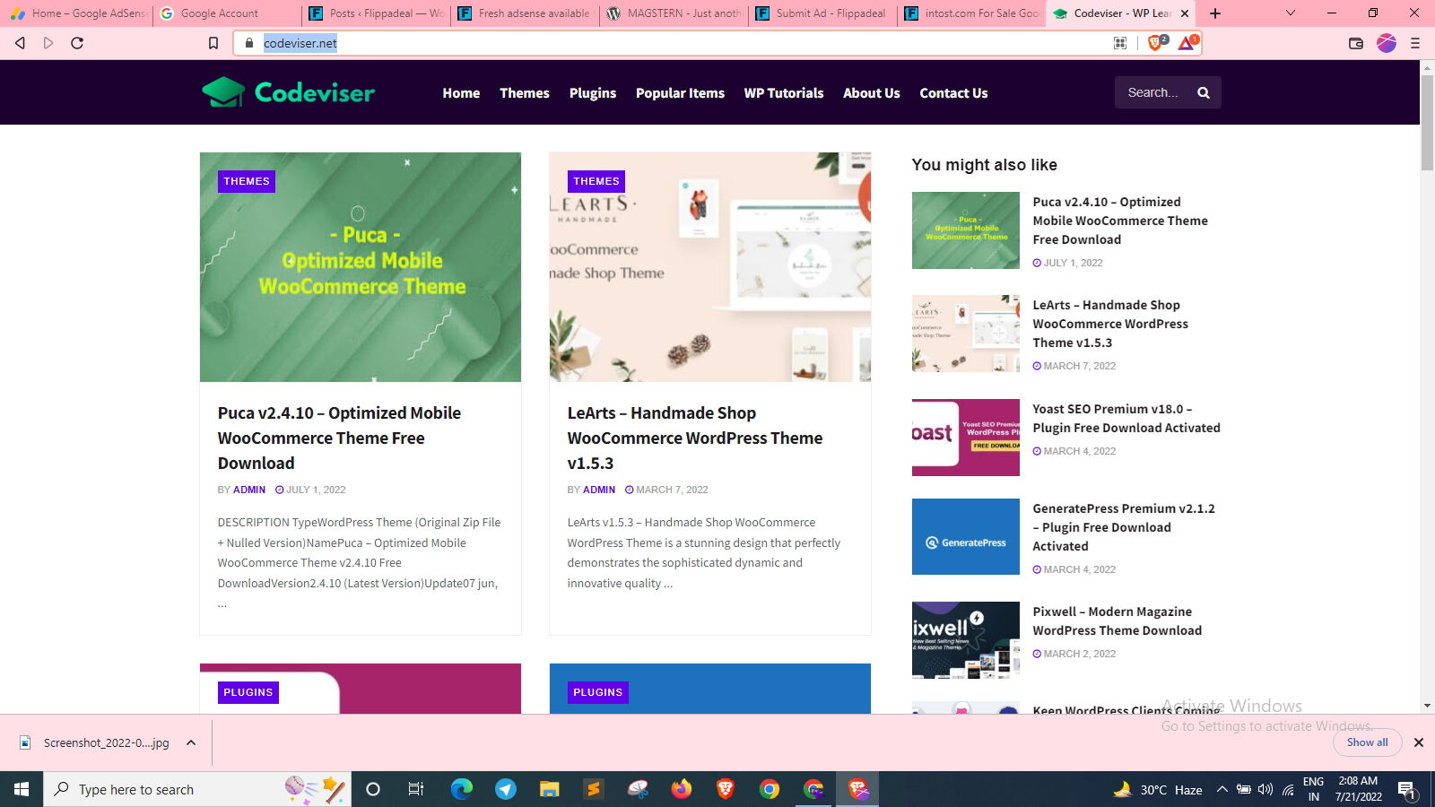This screenshot has height=807, width=1435.
Task: Go back using the browser back arrow
Action: click(x=20, y=43)
